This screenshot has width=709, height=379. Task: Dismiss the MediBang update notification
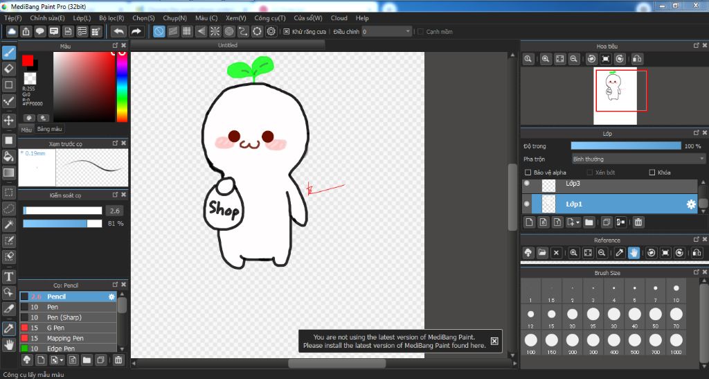494,341
